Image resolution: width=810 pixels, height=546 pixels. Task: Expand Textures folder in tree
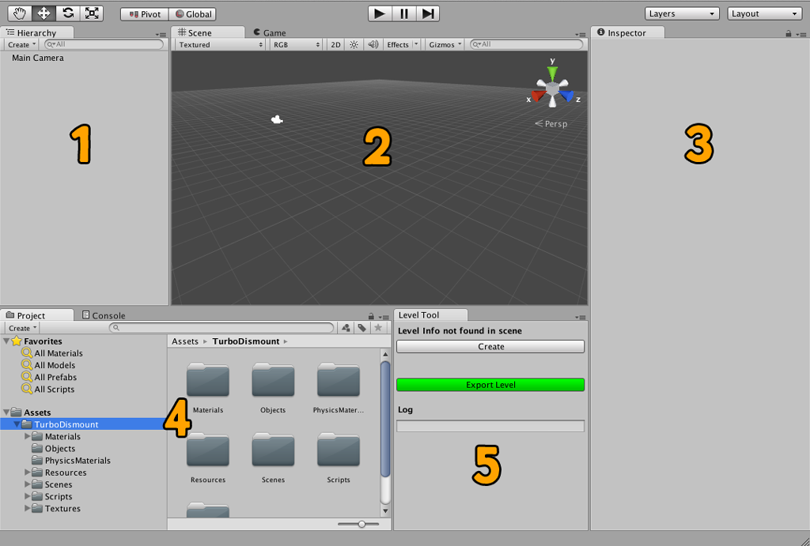point(28,508)
